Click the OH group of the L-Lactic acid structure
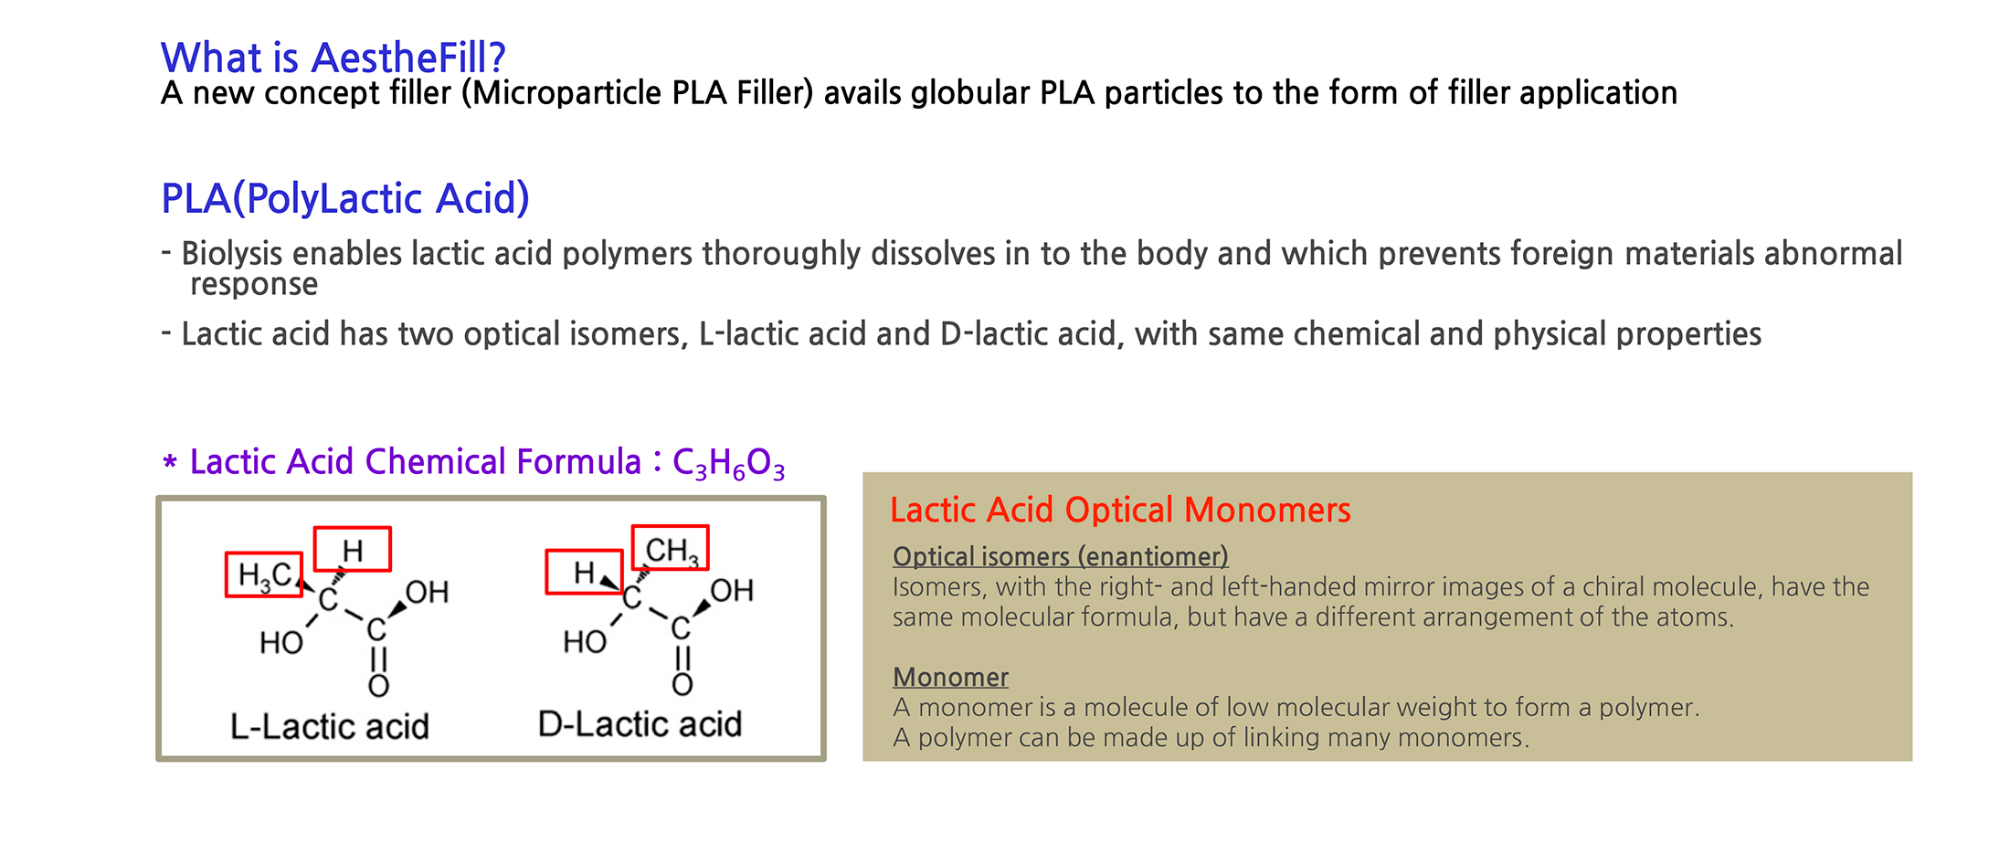The image size is (2010, 864). tap(428, 592)
